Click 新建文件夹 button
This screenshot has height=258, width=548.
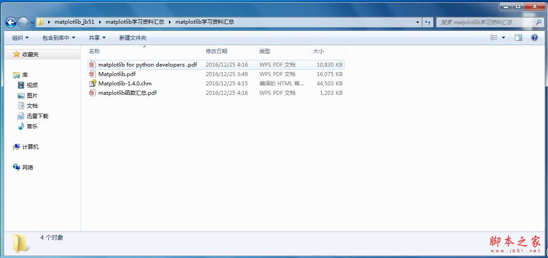tap(133, 38)
